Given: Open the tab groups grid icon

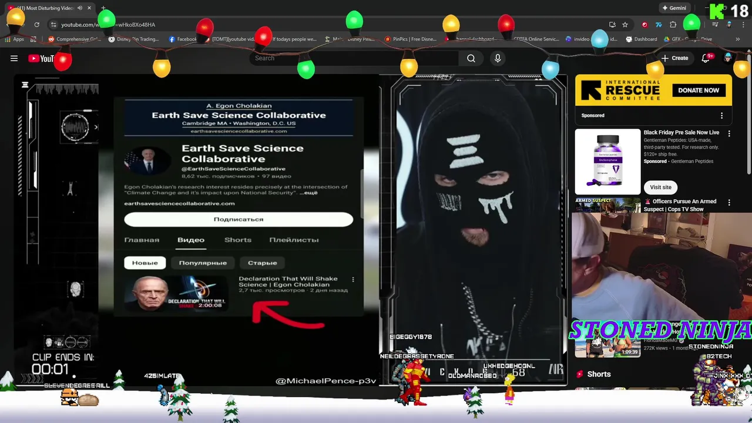Looking at the screenshot, I should pos(33,39).
